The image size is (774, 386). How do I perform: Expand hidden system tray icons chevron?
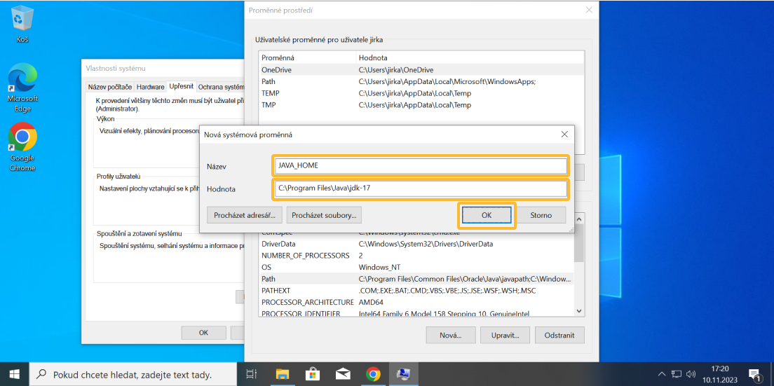pyautogui.click(x=662, y=374)
